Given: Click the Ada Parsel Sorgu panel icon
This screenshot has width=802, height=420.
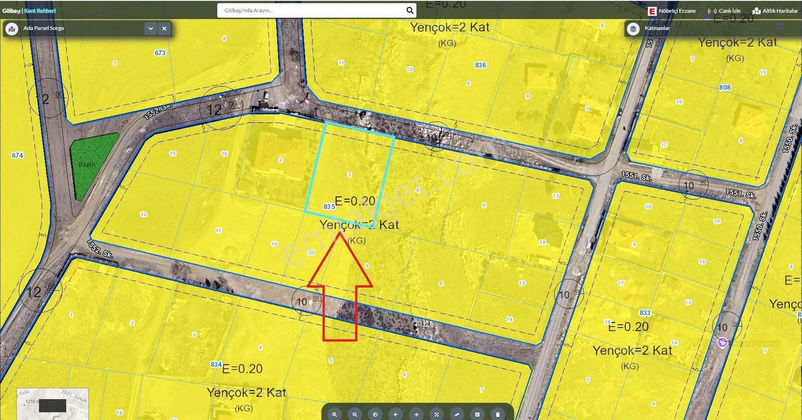Looking at the screenshot, I should click(11, 29).
